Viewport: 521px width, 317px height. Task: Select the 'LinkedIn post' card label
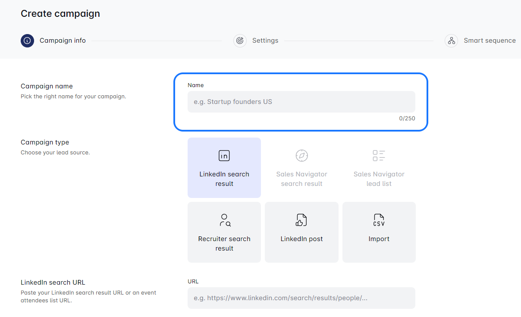coord(301,239)
